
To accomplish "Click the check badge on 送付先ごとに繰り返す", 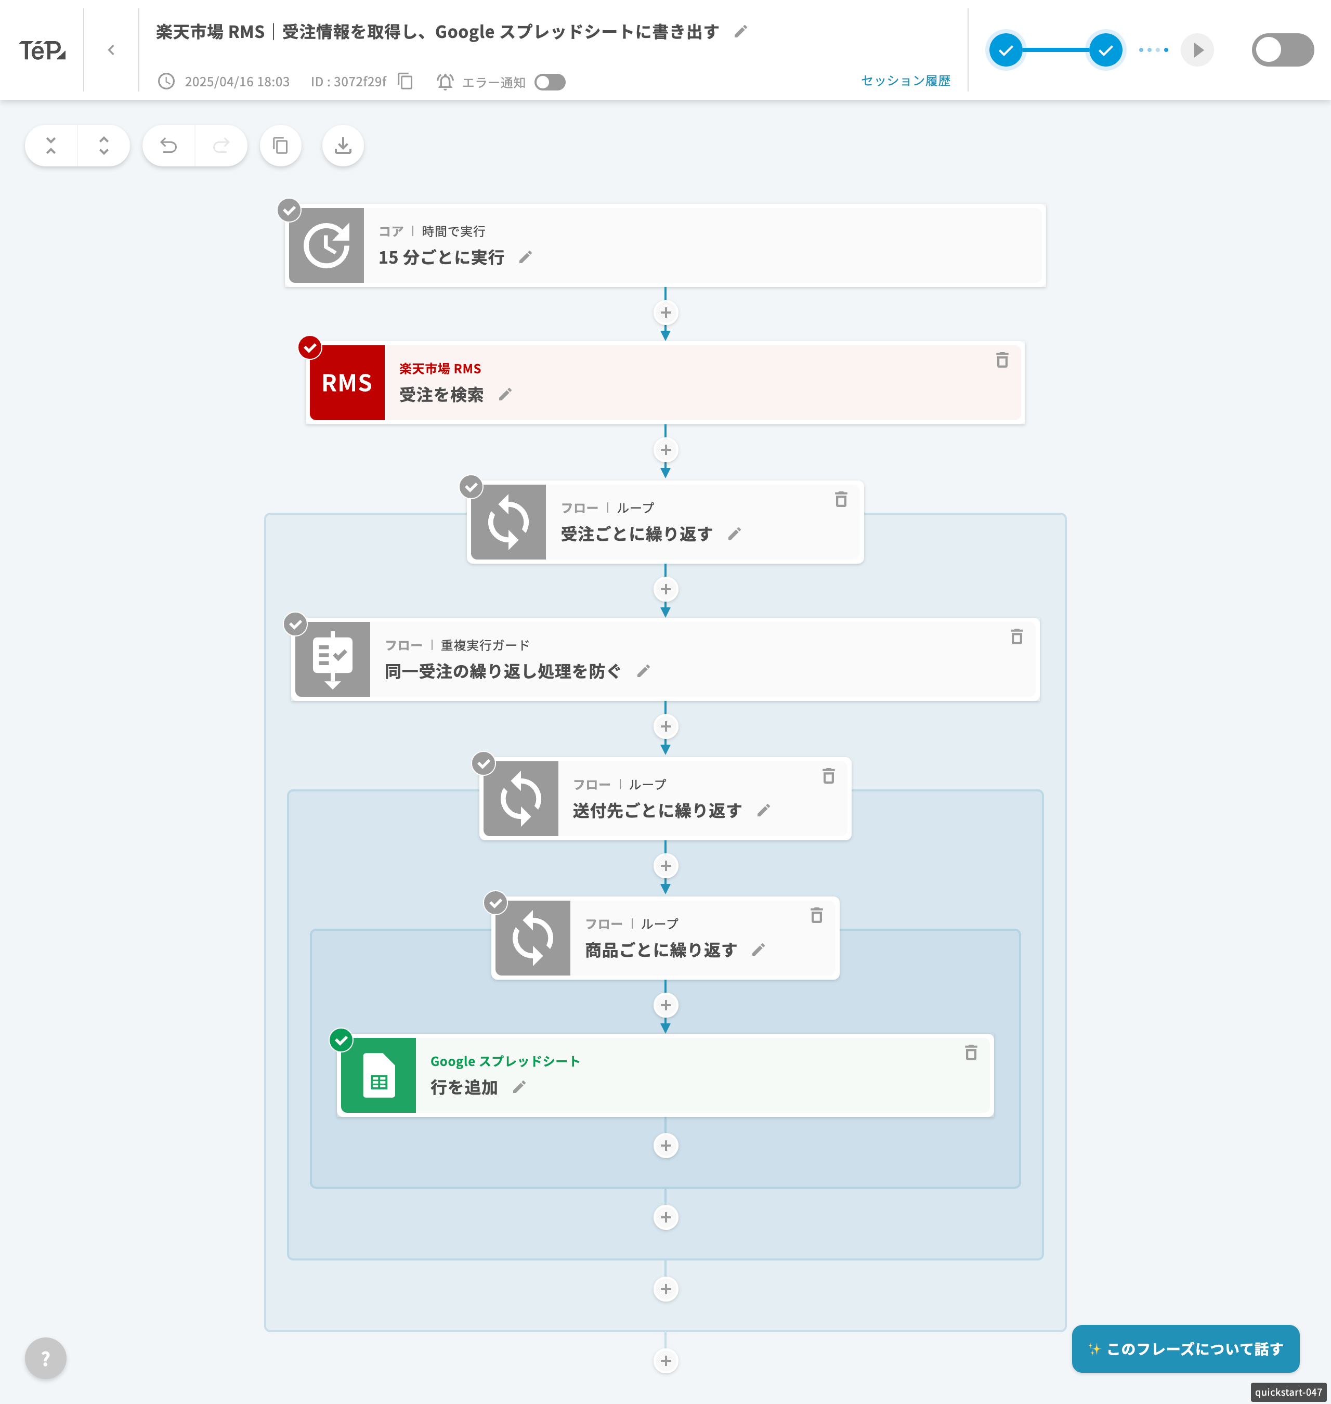I will (x=484, y=763).
